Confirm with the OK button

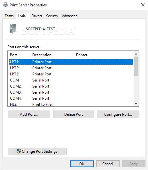click(x=82, y=164)
